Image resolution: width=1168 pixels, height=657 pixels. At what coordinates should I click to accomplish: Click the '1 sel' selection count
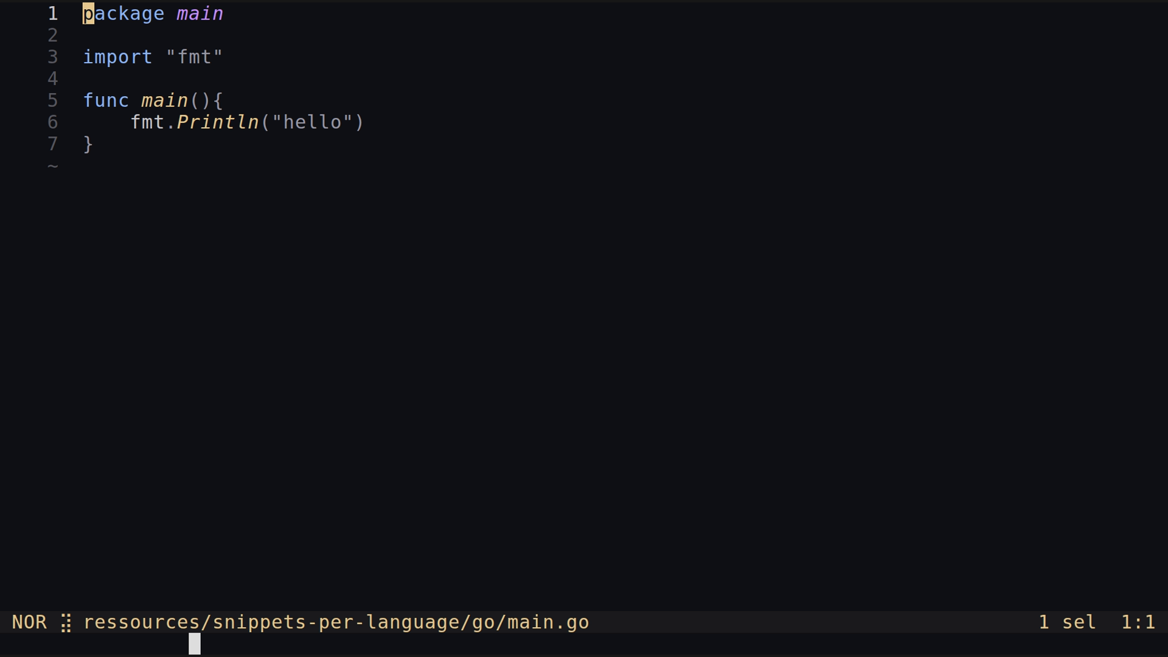(1067, 622)
